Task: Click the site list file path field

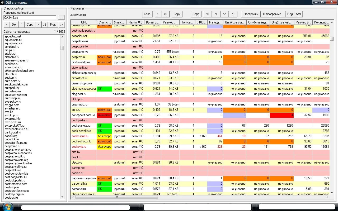Action: 30,17
